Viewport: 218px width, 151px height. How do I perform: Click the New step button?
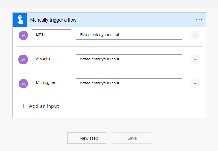coord(87,138)
